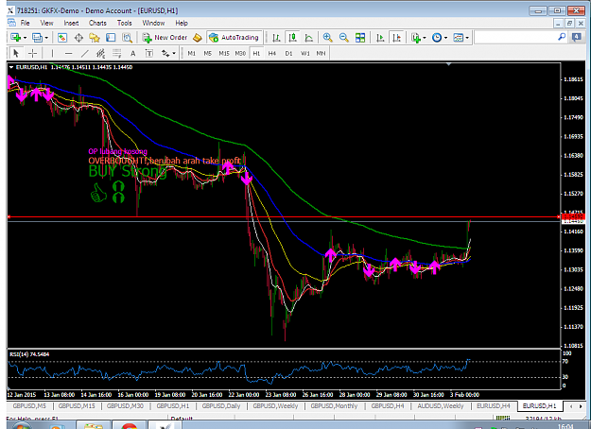Toggle the Market Watch window icon

point(62,37)
